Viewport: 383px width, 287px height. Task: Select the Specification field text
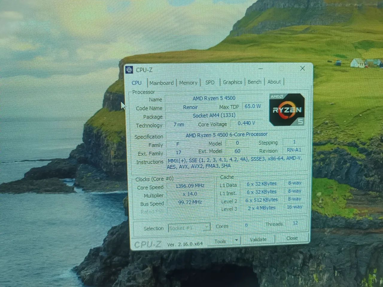227,135
